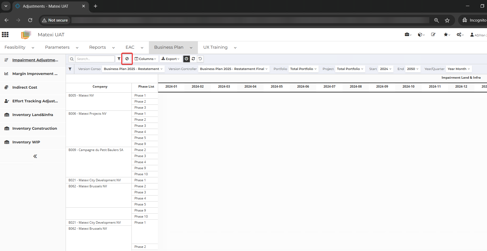
Task: Select the 2024-06 column header
Action: pos(303,87)
